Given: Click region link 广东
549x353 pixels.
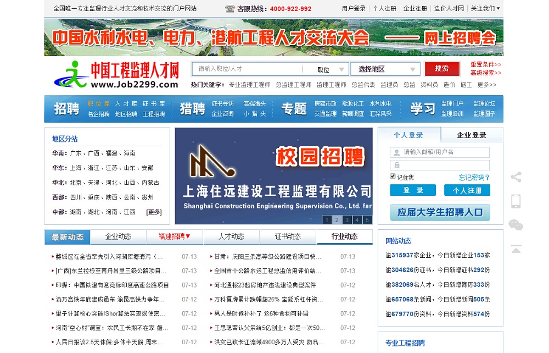Looking at the screenshot, I should [76, 153].
